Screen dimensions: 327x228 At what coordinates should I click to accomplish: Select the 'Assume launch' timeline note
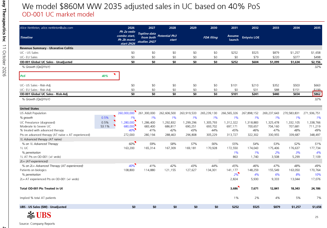(233, 38)
